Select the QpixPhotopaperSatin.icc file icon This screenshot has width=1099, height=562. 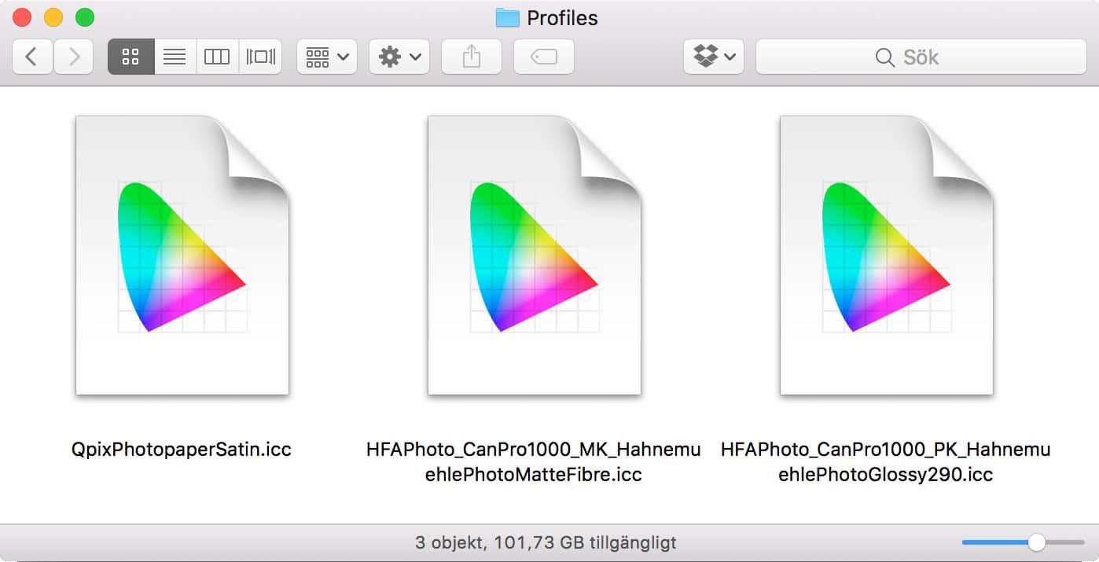(x=182, y=255)
